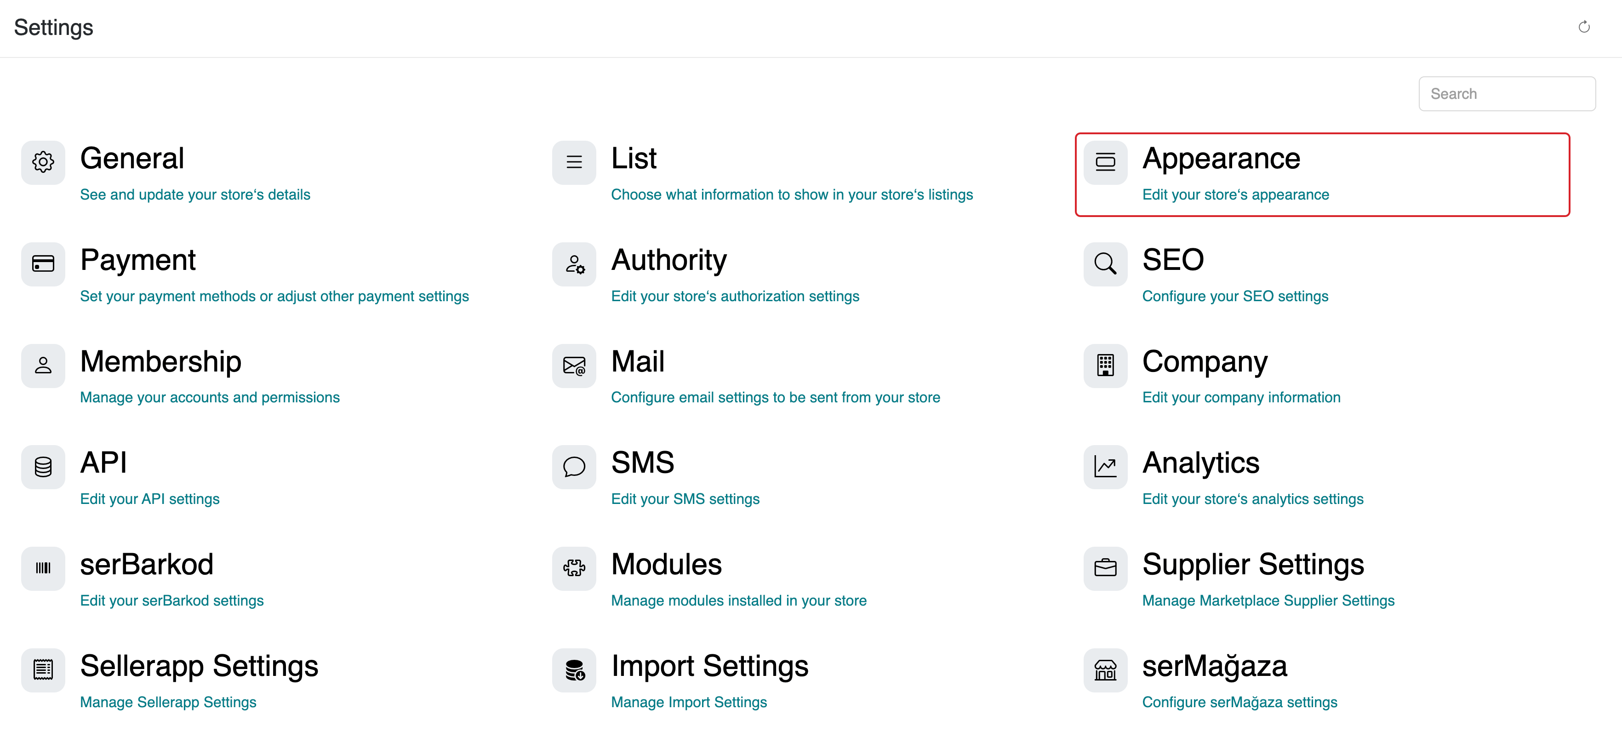Click the API database icon

coord(43,467)
